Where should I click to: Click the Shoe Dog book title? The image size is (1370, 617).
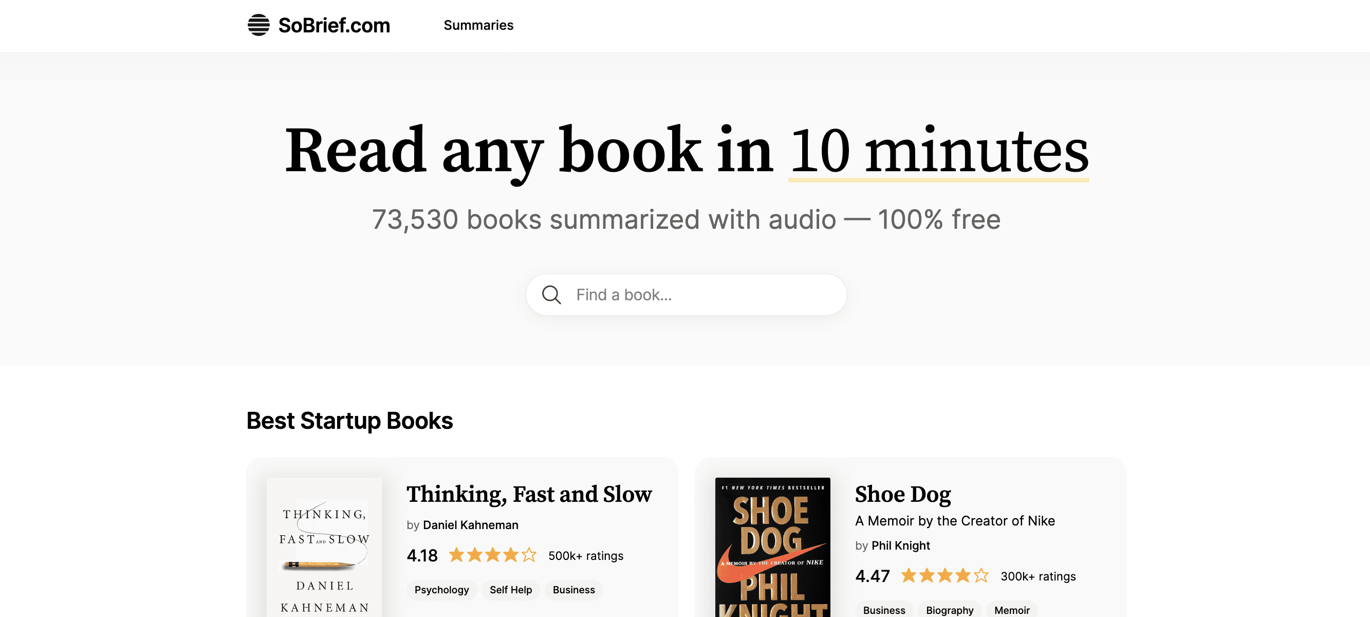[x=902, y=494]
